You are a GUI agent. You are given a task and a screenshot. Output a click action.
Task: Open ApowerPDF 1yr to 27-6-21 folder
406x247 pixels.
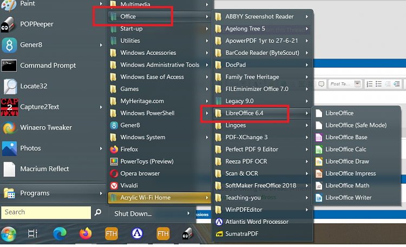[262, 41]
